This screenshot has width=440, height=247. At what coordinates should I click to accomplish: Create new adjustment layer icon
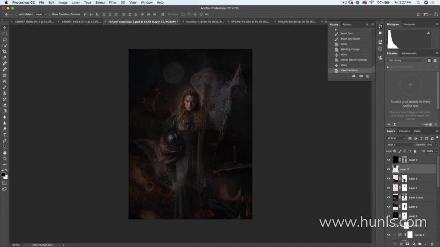coord(413,244)
